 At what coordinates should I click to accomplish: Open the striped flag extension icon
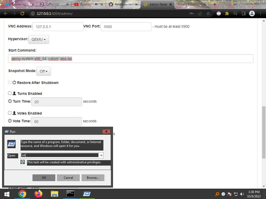point(219,13)
